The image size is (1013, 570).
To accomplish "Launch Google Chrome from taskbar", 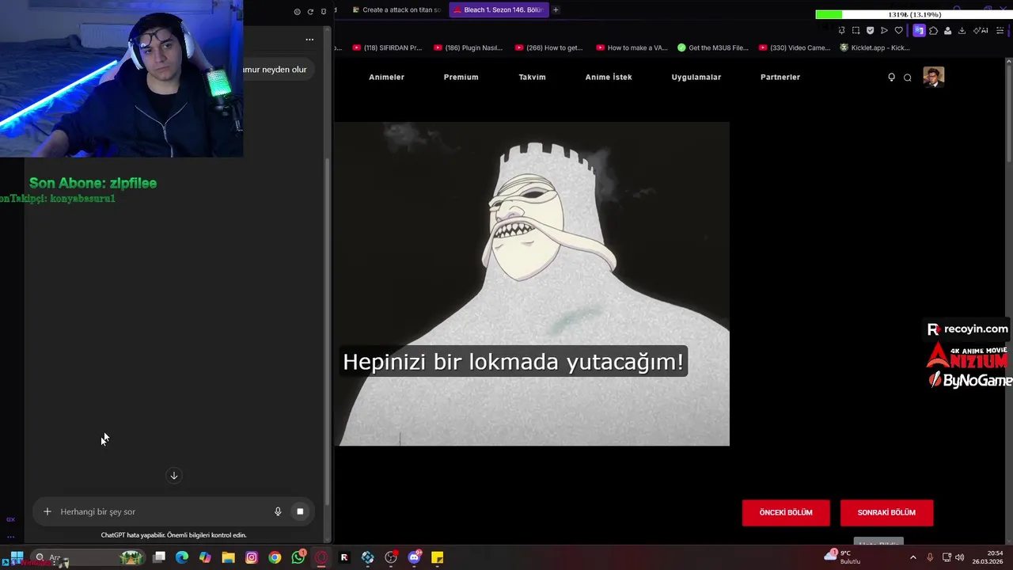I will [275, 557].
